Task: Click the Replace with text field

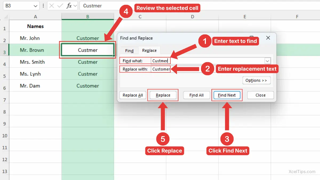Action: tap(211, 69)
